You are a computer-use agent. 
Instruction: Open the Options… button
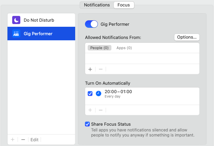point(187,37)
